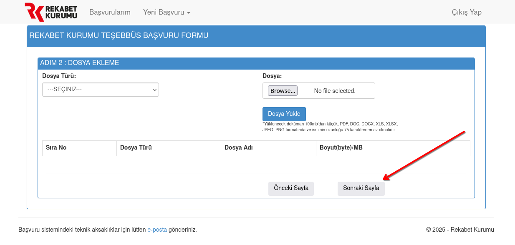
Task: Click the © 2025 - Rekabet Kurumu text
Action: click(460, 230)
